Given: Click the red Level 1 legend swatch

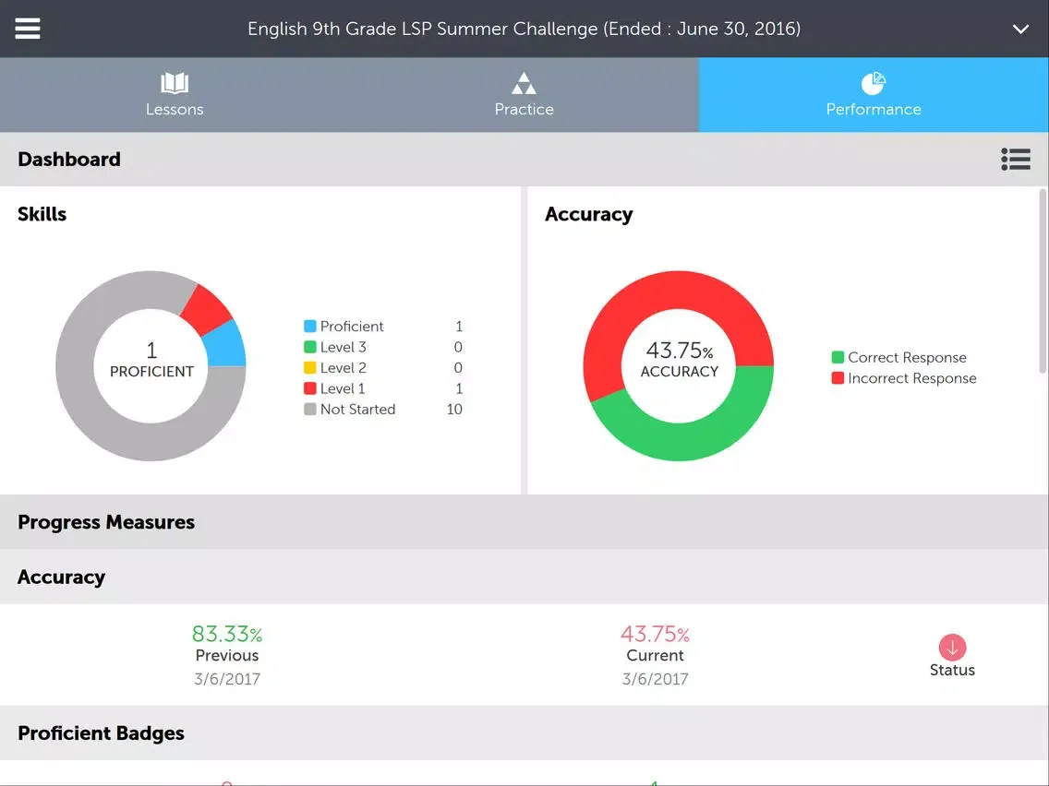Looking at the screenshot, I should pyautogui.click(x=310, y=389).
